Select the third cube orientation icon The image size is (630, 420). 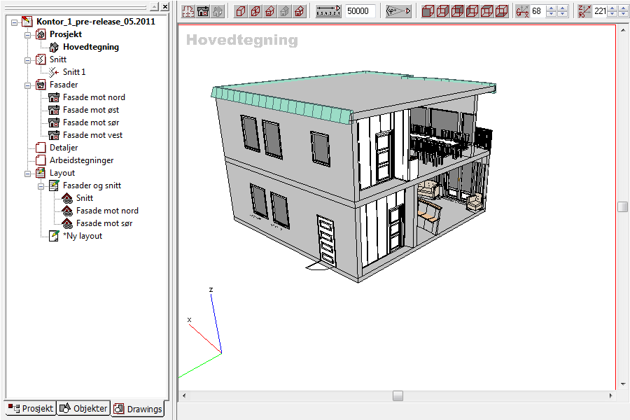point(457,11)
